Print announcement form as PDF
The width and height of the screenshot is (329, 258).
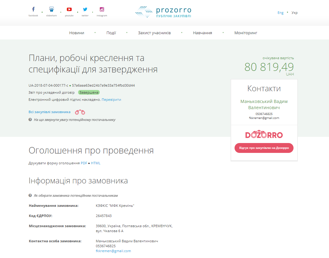pyautogui.click(x=84, y=163)
